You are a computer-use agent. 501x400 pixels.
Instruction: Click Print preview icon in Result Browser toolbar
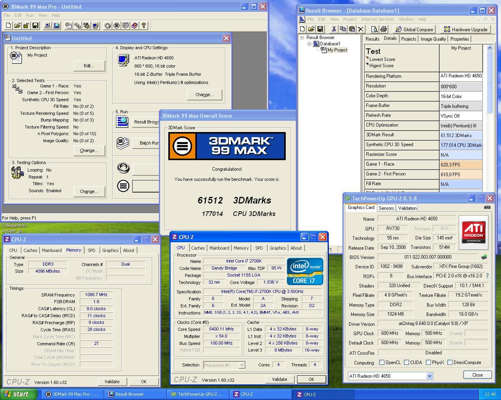(374, 29)
